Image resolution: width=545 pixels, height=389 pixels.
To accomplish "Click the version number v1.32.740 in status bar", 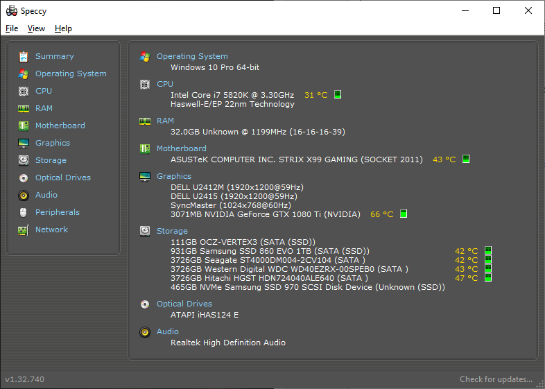I will click(25, 379).
